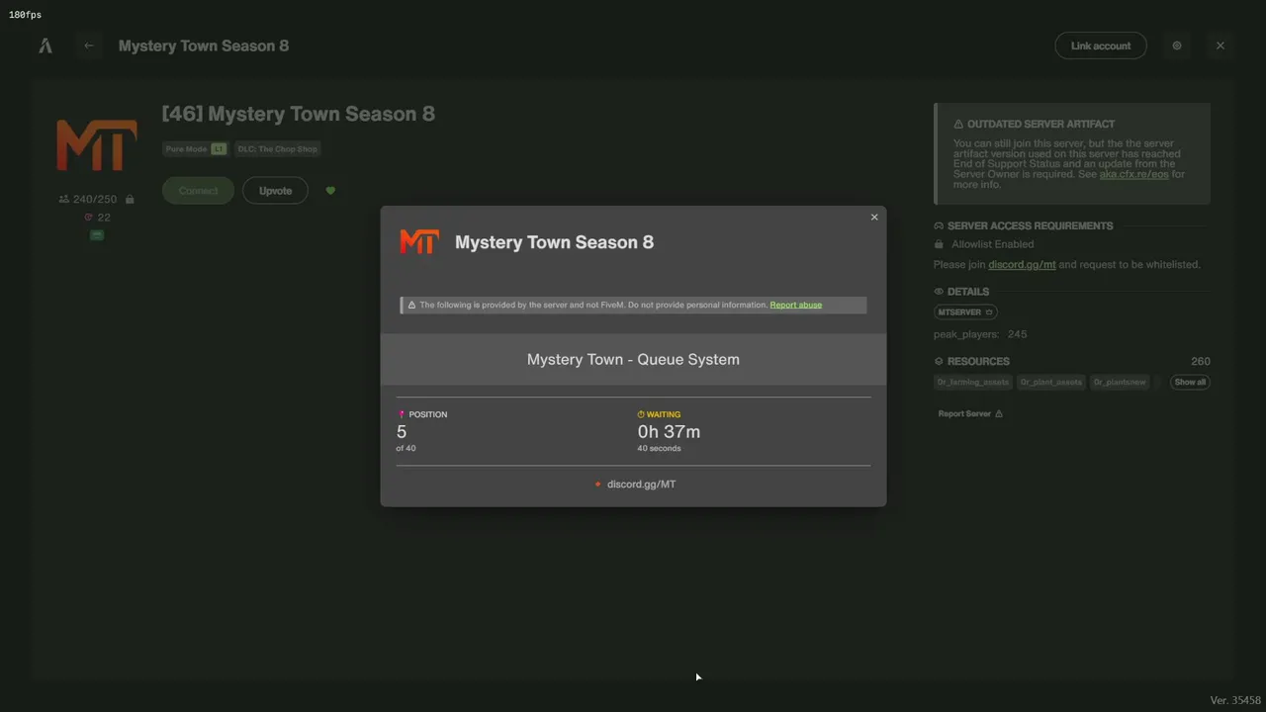Click the large MT server logo

pos(96,144)
